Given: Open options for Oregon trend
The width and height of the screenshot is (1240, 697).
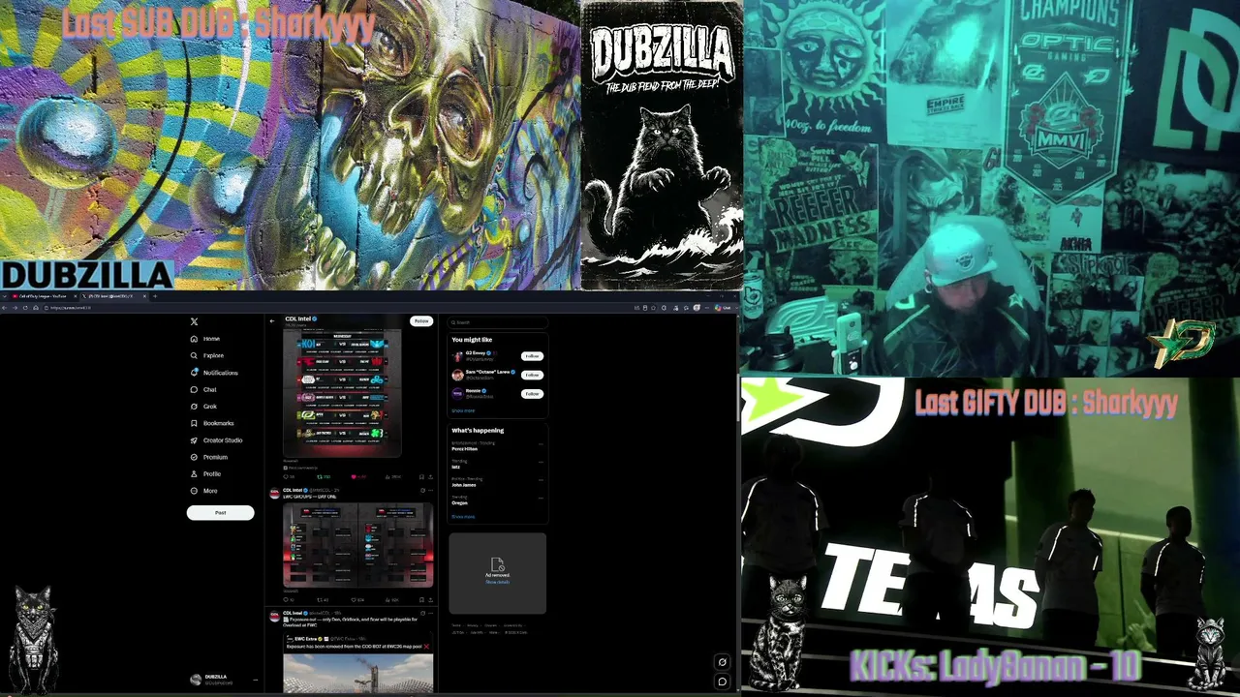Looking at the screenshot, I should coord(540,497).
